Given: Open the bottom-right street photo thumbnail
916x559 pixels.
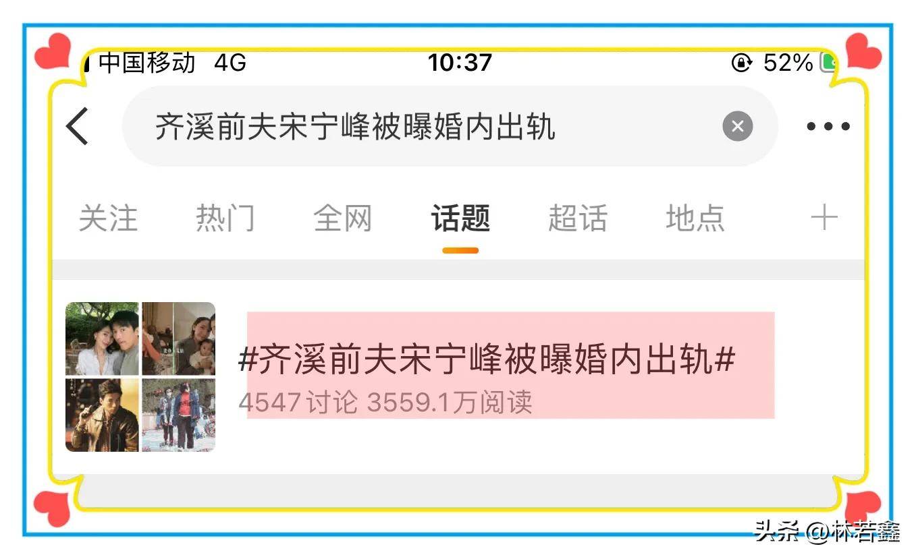Looking at the screenshot, I should pos(179,415).
